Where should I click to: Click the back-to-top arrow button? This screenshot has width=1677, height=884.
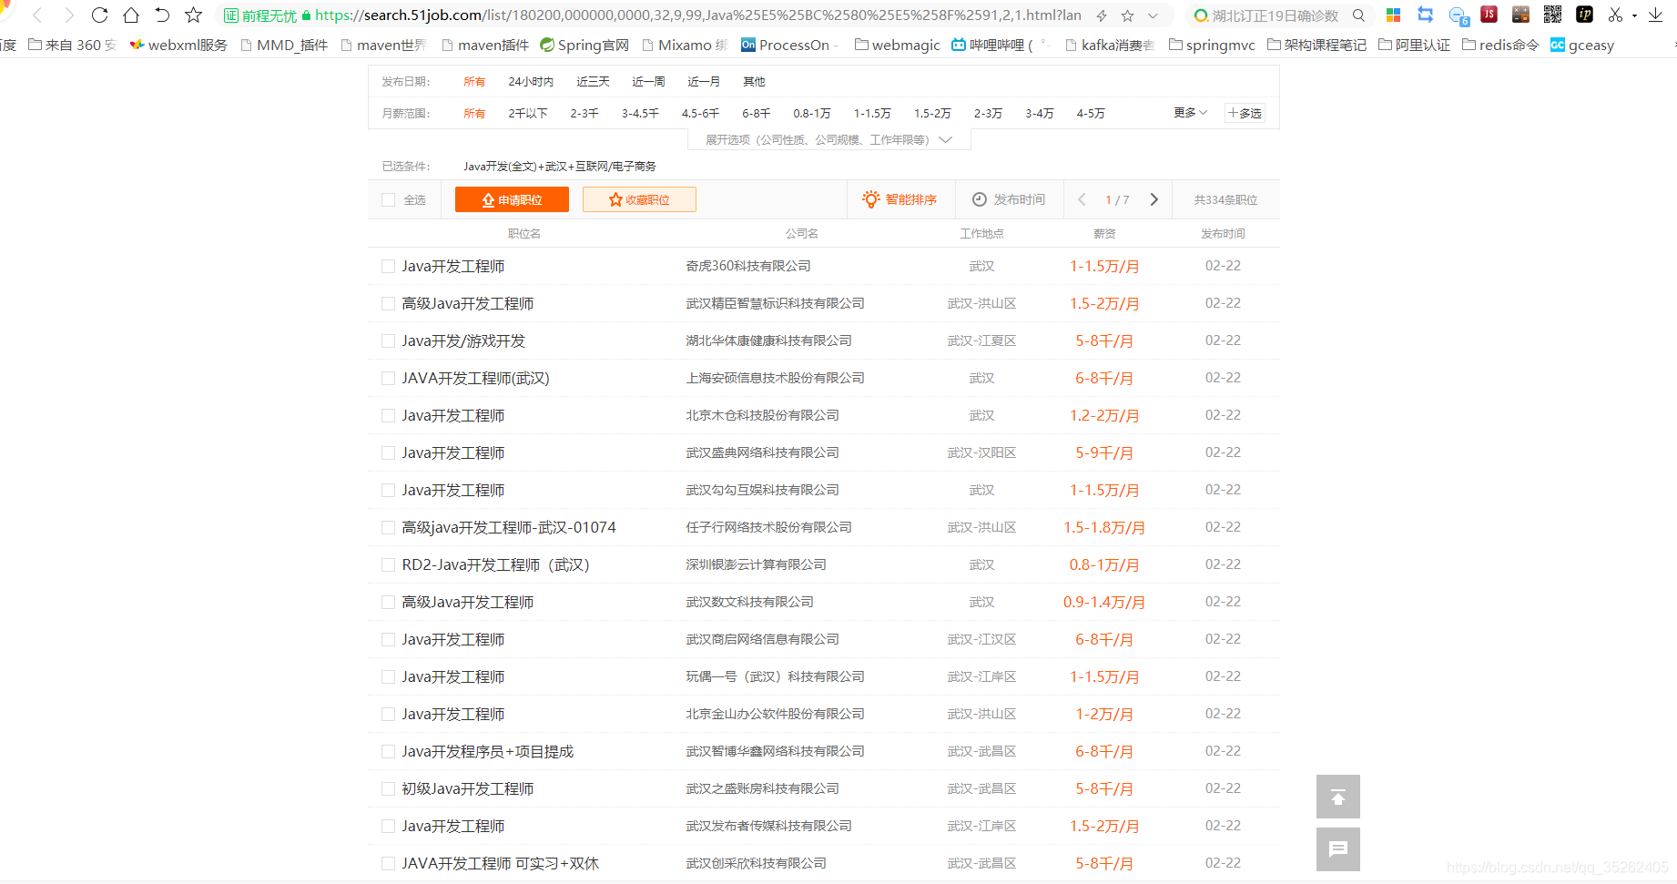click(1338, 797)
